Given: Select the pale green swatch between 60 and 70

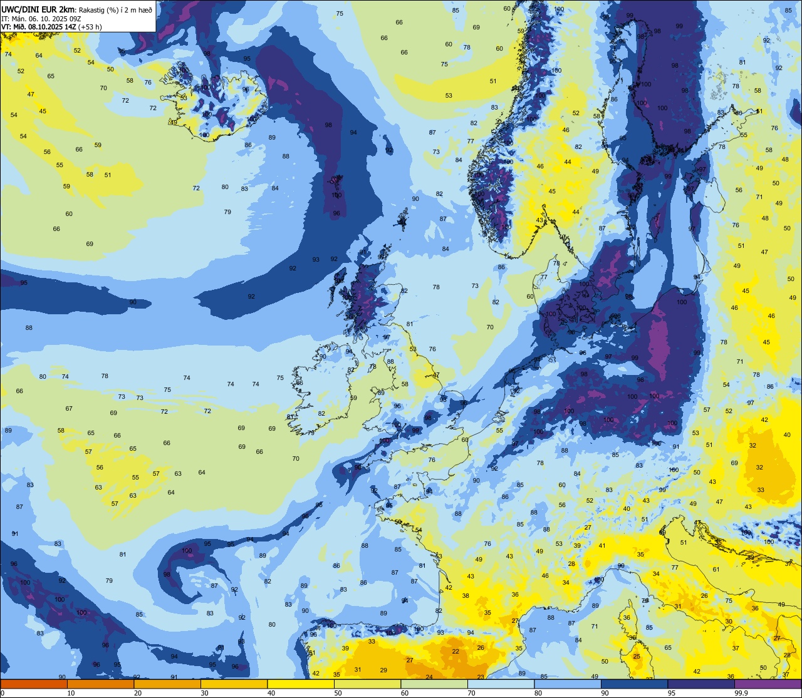Looking at the screenshot, I should [x=434, y=684].
